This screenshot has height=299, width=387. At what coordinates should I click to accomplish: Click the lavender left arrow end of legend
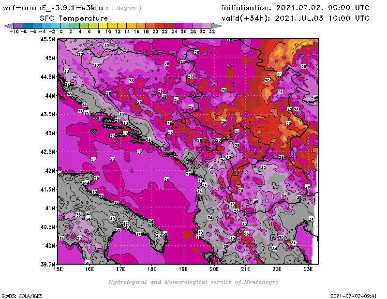pos(9,26)
